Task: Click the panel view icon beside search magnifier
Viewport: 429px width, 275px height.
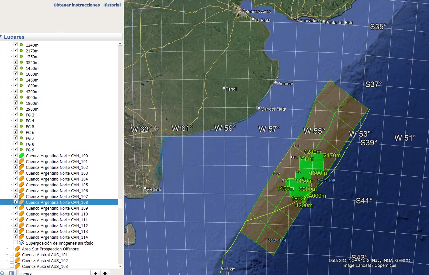Action: 12,273
